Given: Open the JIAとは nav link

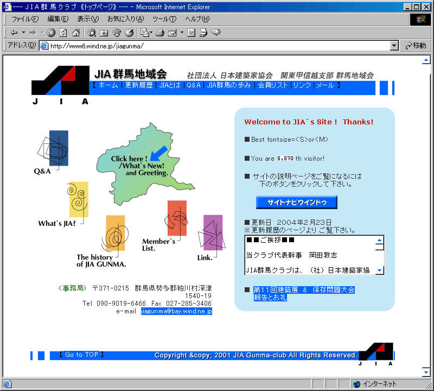Looking at the screenshot, I should (x=170, y=85).
